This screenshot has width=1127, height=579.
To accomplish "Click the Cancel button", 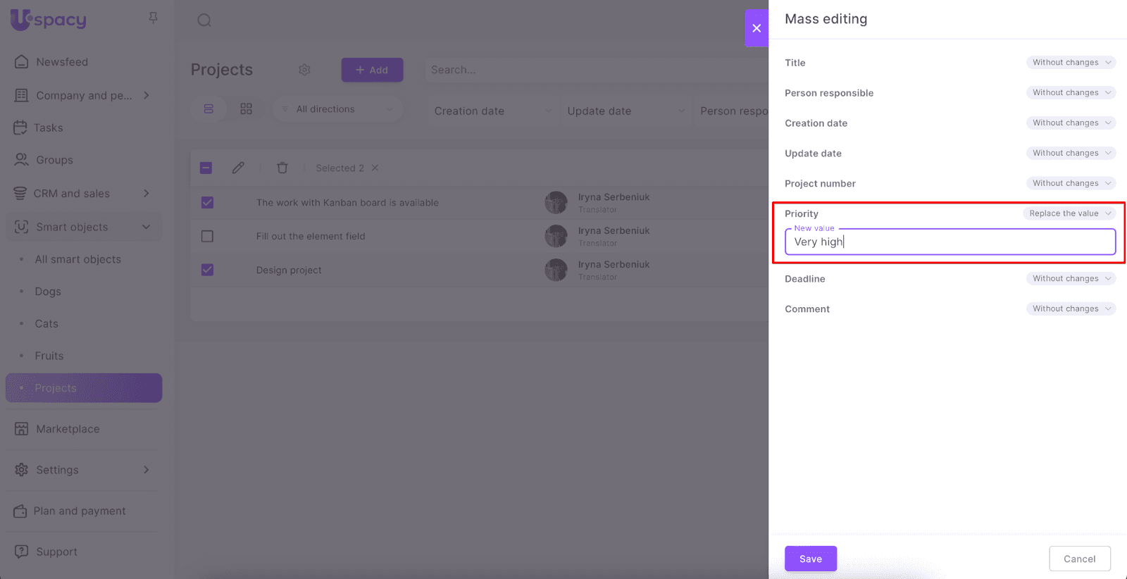I will coord(1079,559).
